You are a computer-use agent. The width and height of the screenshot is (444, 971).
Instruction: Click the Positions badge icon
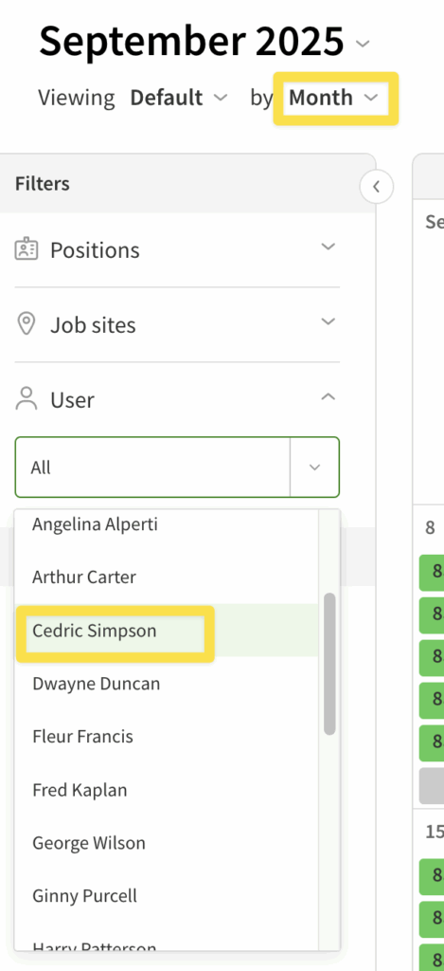26,250
